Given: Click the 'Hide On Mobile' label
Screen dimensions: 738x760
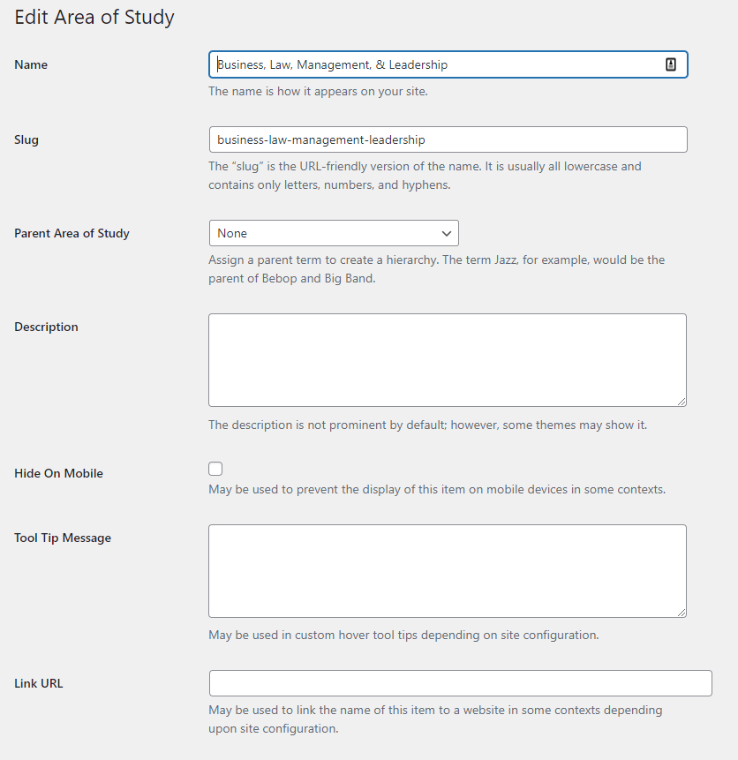Looking at the screenshot, I should (58, 473).
